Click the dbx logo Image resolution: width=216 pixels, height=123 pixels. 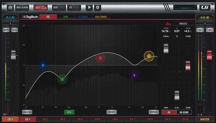tap(168, 24)
